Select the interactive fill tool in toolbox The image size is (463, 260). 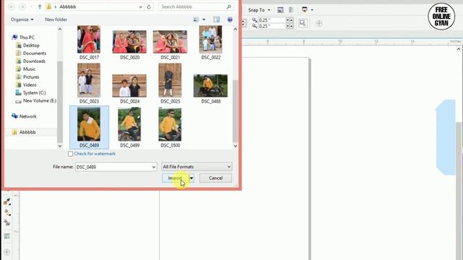pos(7,212)
